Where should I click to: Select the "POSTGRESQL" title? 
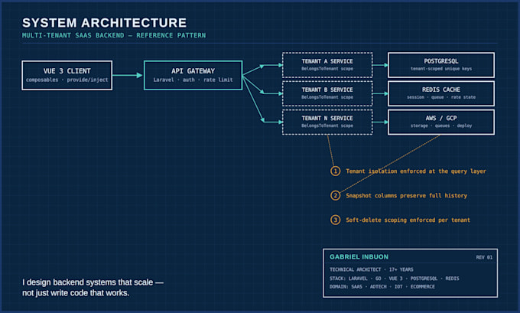[441, 61]
